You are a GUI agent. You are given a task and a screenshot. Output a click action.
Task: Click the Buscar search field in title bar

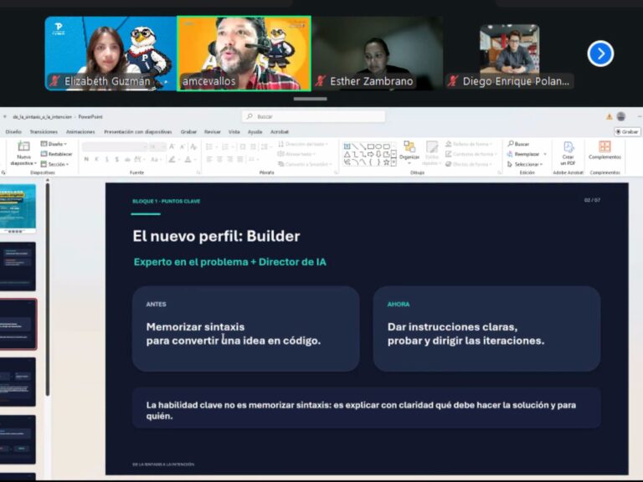314,117
